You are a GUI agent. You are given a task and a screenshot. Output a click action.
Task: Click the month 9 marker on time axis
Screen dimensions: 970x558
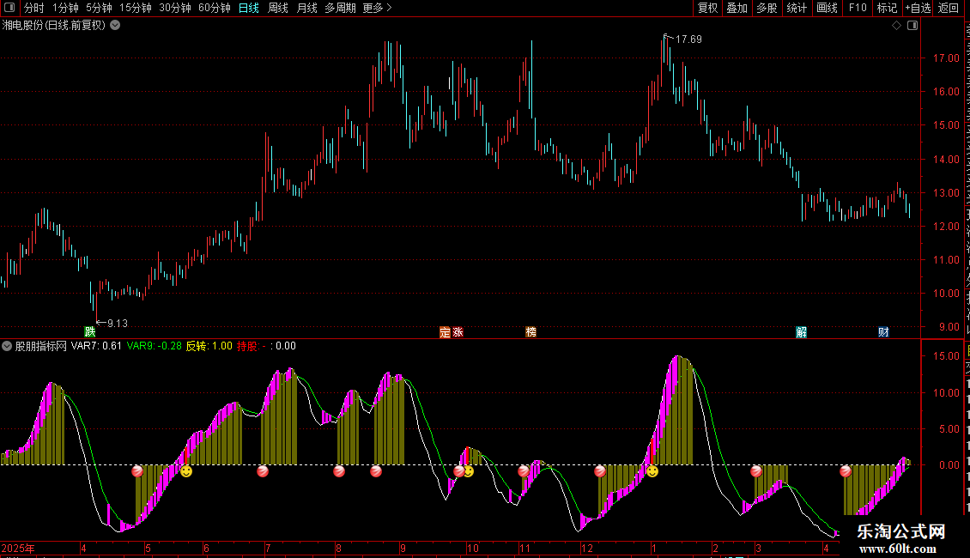[403, 548]
